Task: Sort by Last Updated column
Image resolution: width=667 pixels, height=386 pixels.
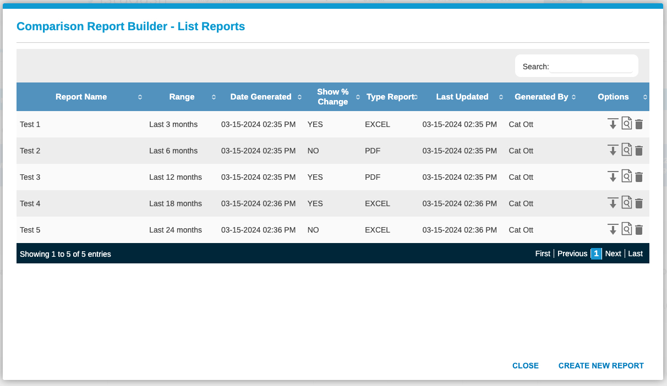Action: tap(462, 97)
